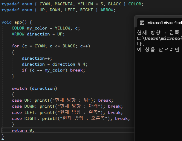182x141 pixels.
Task: Click the console output '현재 방향 : 왼쪽'
Action: click(158, 32)
